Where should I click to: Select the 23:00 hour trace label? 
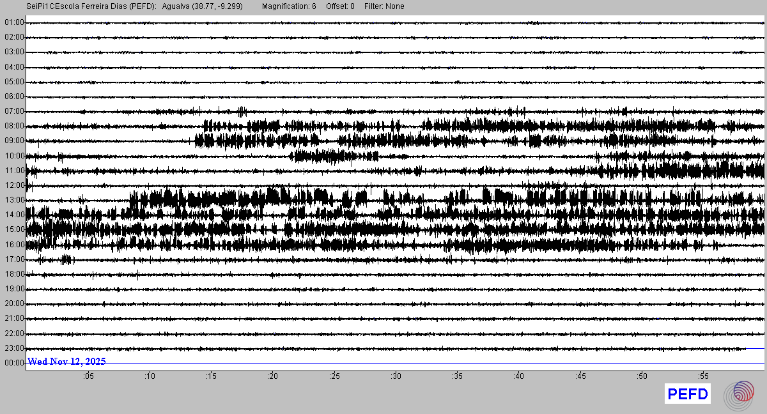14,348
